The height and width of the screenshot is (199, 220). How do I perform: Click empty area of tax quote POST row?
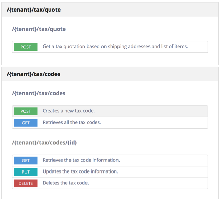(x=198, y=47)
